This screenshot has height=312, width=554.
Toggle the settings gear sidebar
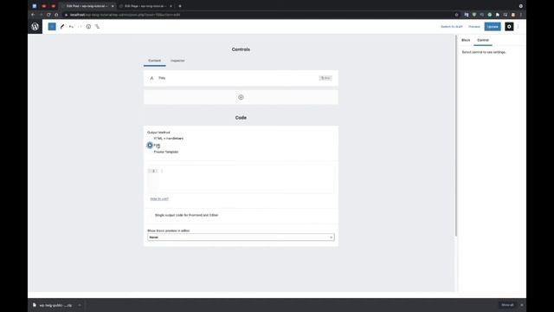(x=509, y=27)
